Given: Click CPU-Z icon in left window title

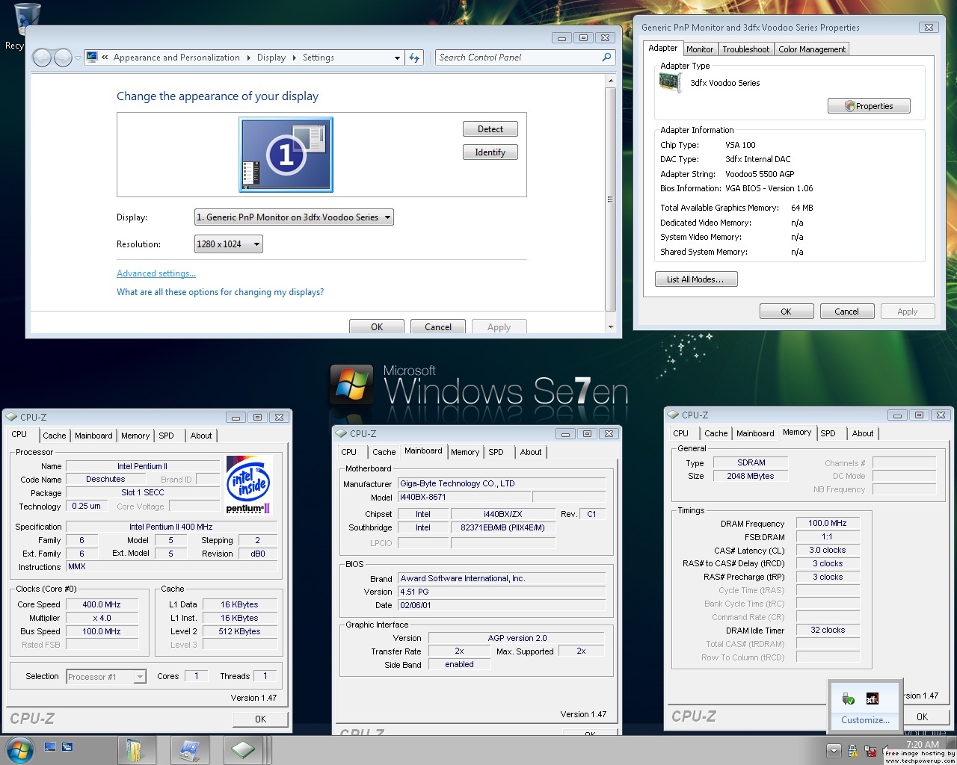Looking at the screenshot, I should [x=11, y=417].
